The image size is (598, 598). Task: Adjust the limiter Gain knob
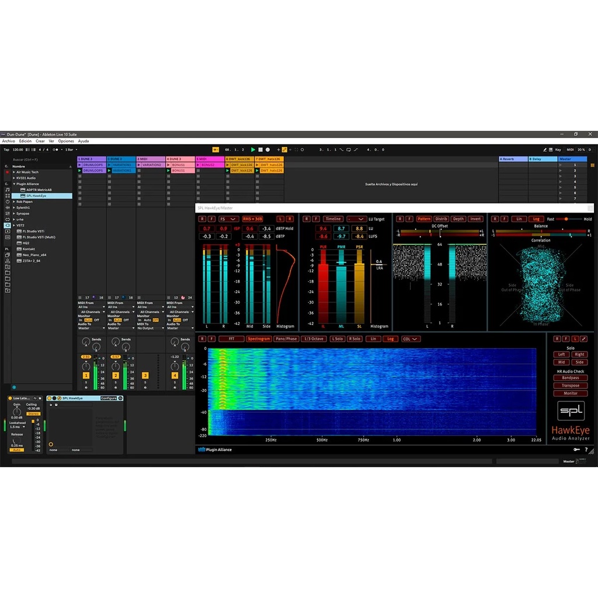(x=17, y=412)
